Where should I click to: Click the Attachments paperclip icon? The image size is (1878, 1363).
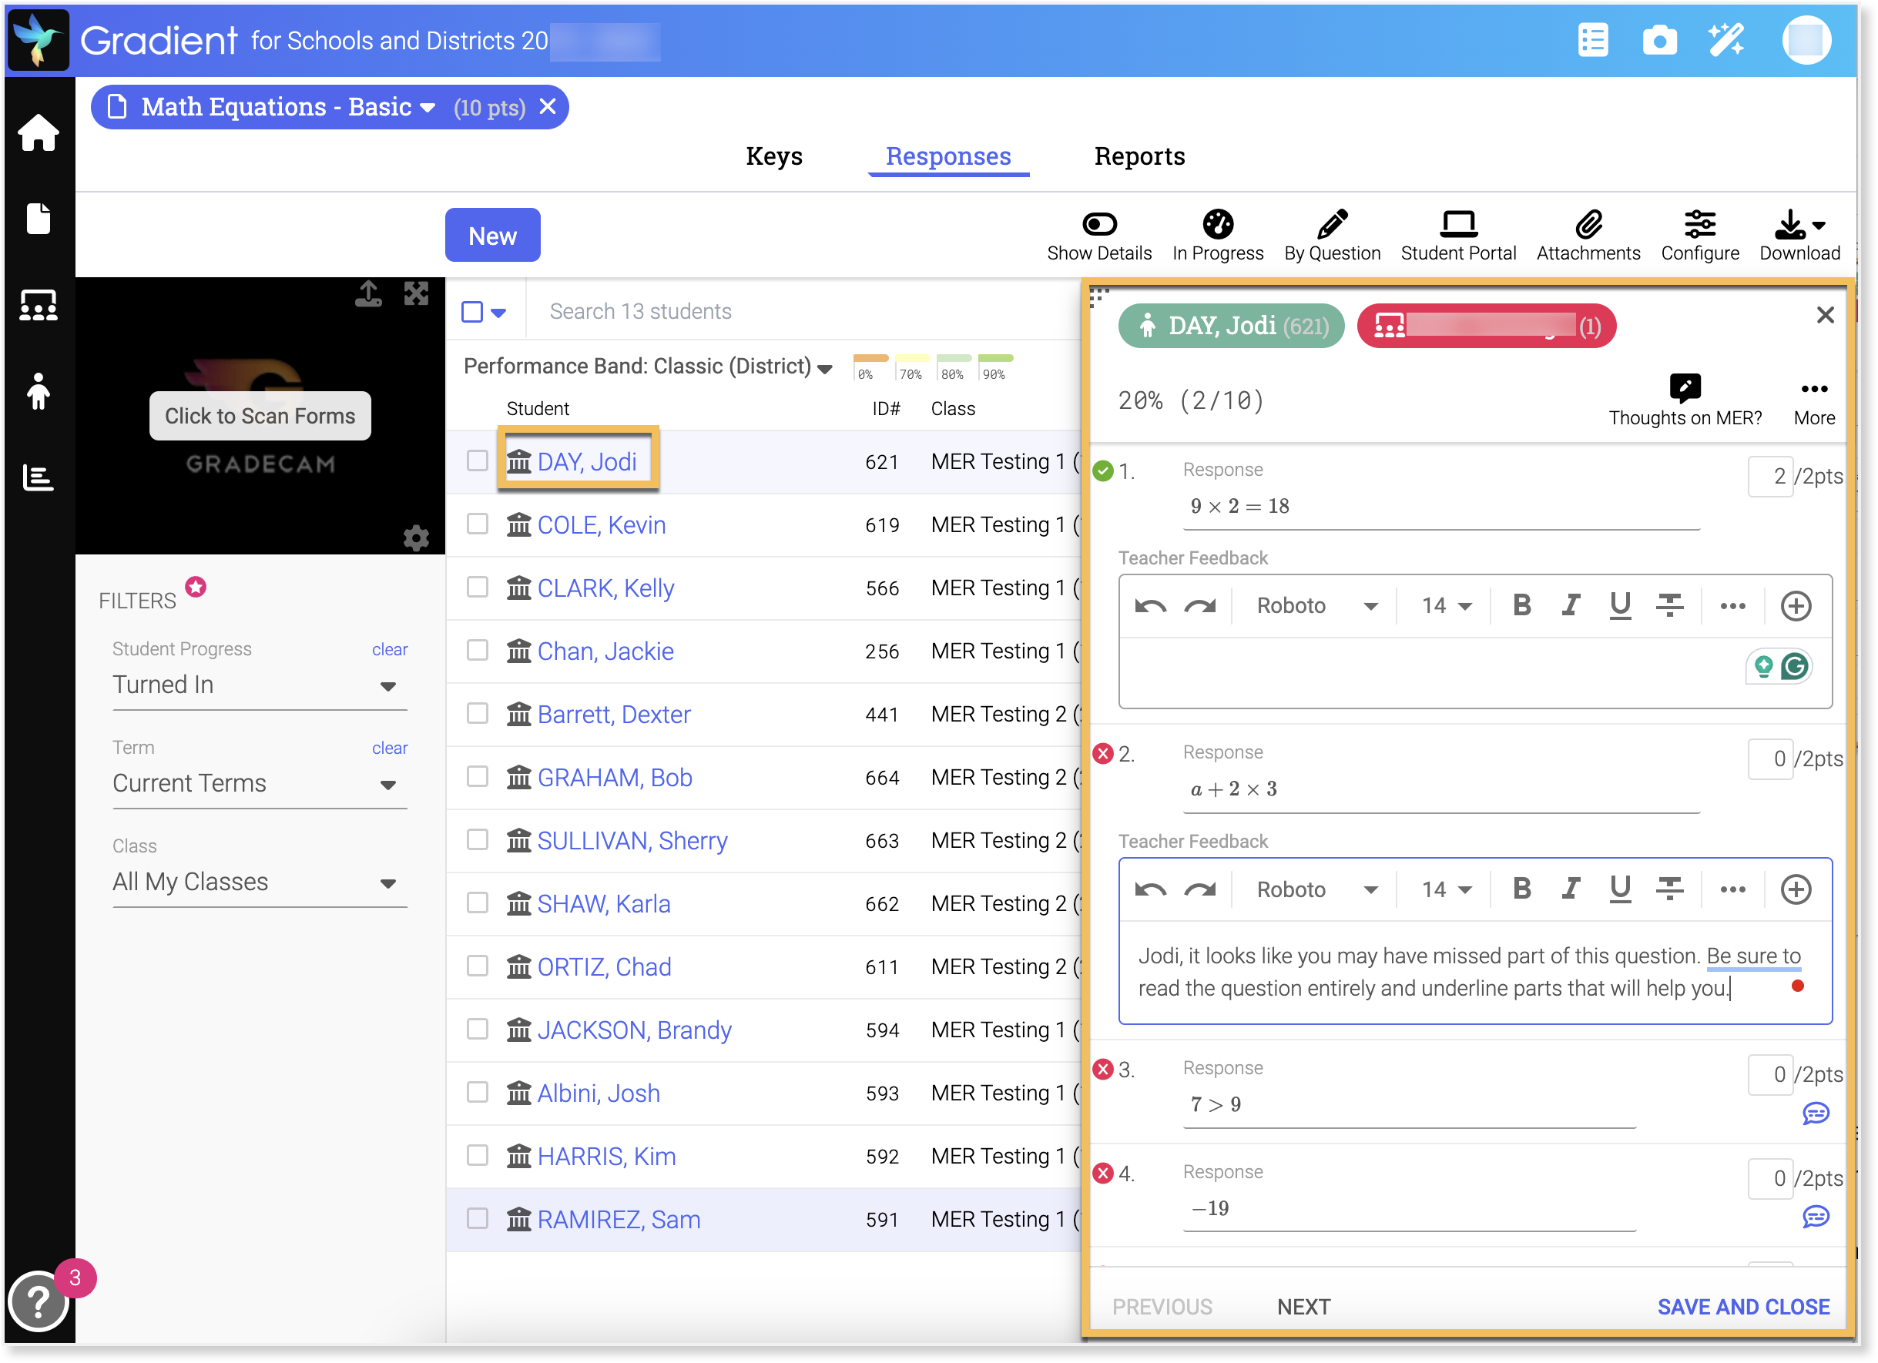(1588, 224)
